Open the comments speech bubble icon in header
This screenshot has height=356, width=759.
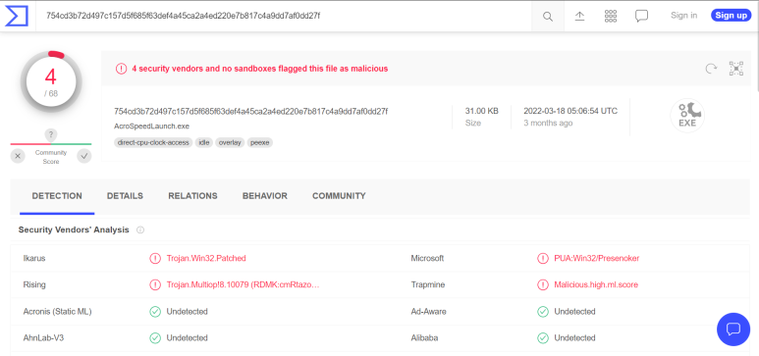[641, 16]
